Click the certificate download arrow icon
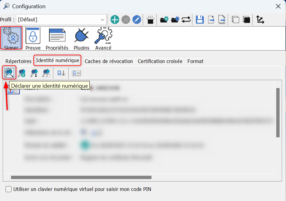Screen dimensions: 286x201 pos(61,73)
